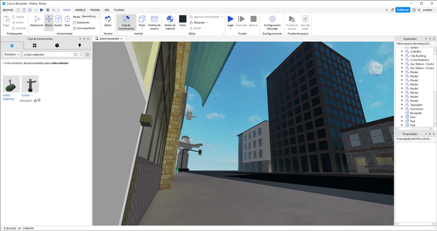
Task: Click Jugar play button
Action: point(231,21)
